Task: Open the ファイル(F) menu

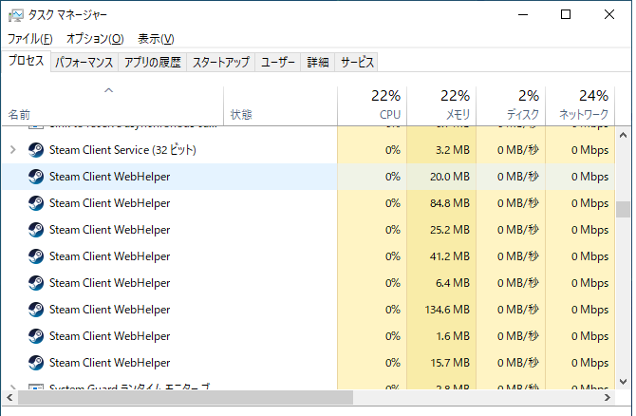Action: 30,39
